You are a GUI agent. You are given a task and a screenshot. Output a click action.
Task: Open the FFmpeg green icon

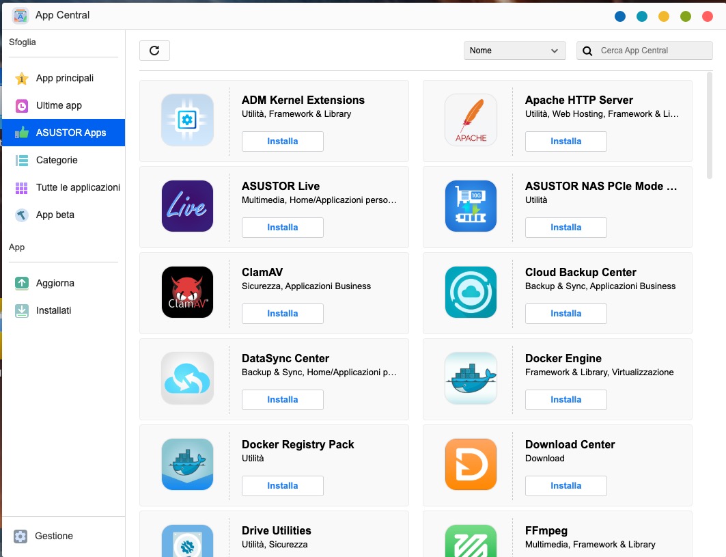pos(471,541)
